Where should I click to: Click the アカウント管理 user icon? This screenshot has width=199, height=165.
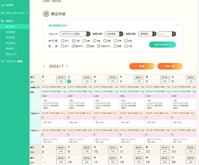tap(2, 61)
